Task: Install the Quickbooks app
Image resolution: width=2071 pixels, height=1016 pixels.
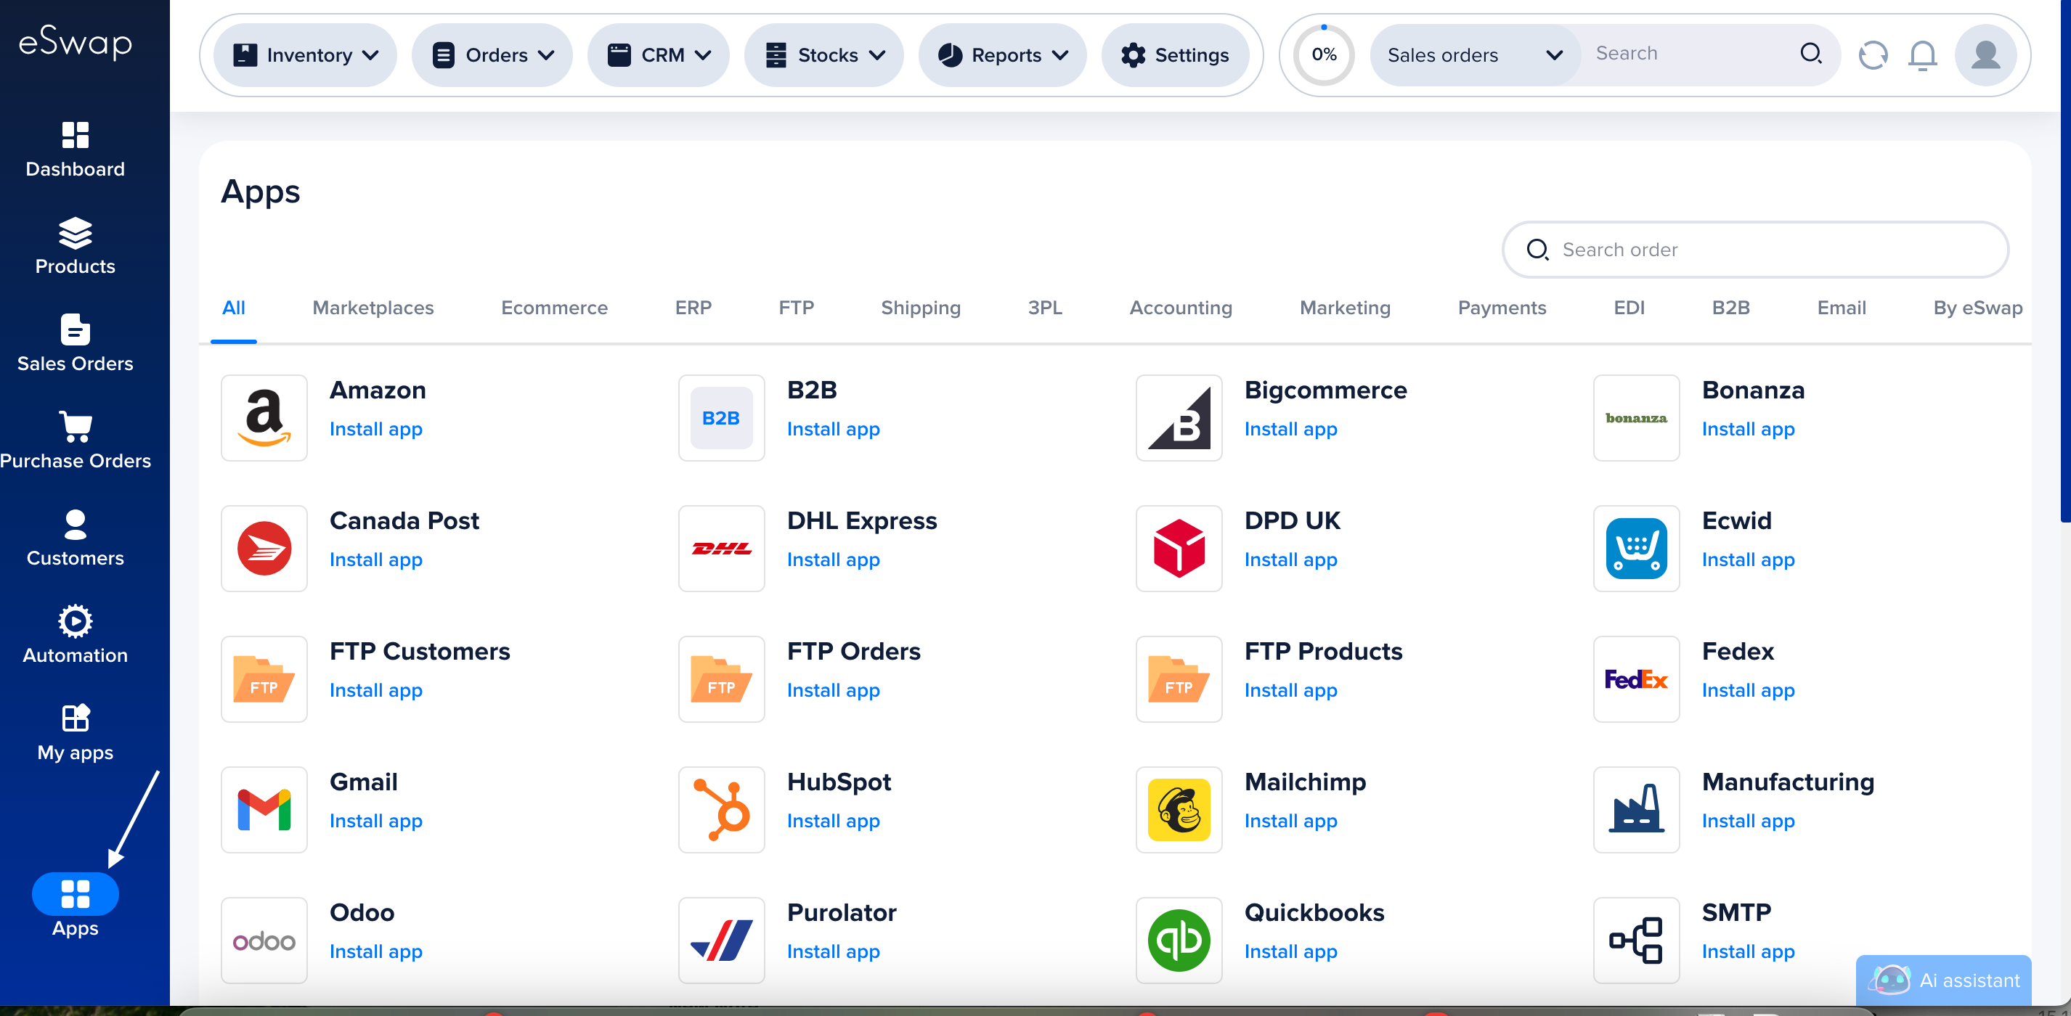Action: click(1290, 951)
